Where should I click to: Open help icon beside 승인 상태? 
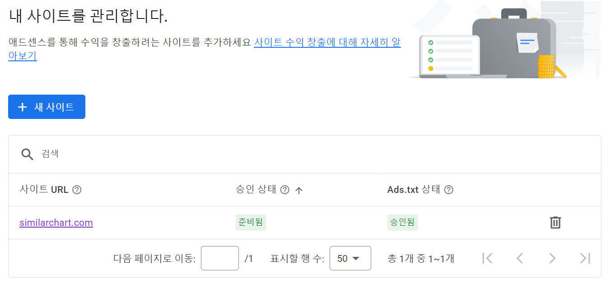(x=284, y=190)
